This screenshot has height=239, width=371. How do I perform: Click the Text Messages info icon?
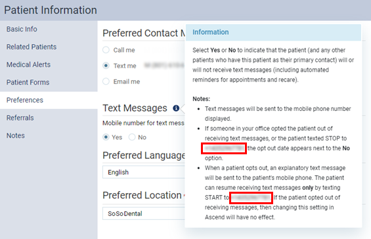(176, 108)
